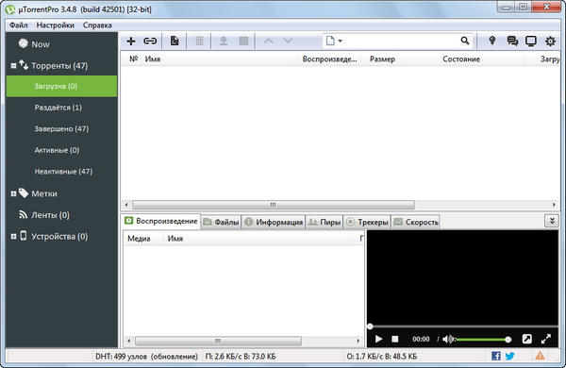This screenshot has height=368, width=566.
Task: Open the Twitter icon in status bar
Action: (509, 356)
